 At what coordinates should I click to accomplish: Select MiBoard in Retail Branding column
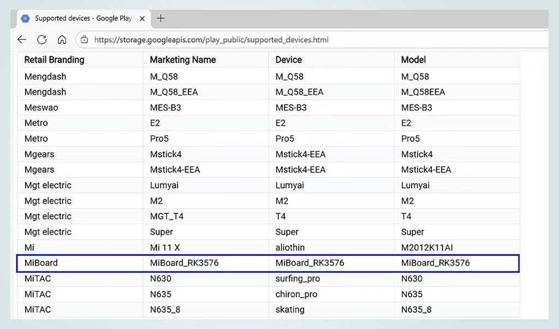(41, 263)
